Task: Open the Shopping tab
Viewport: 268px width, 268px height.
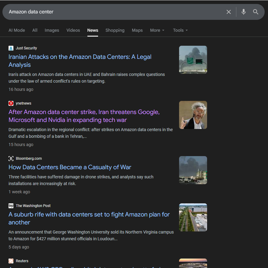Action: (115, 30)
